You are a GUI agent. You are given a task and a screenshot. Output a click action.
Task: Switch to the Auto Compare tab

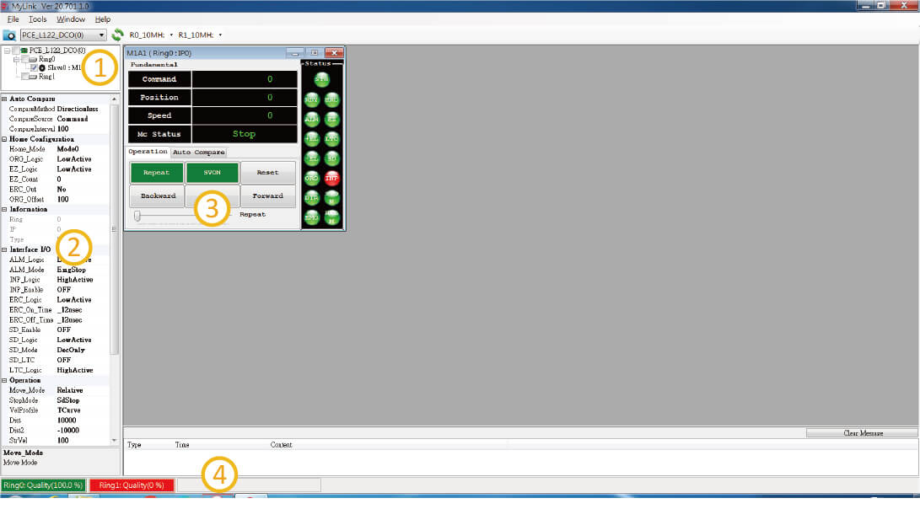(x=198, y=153)
